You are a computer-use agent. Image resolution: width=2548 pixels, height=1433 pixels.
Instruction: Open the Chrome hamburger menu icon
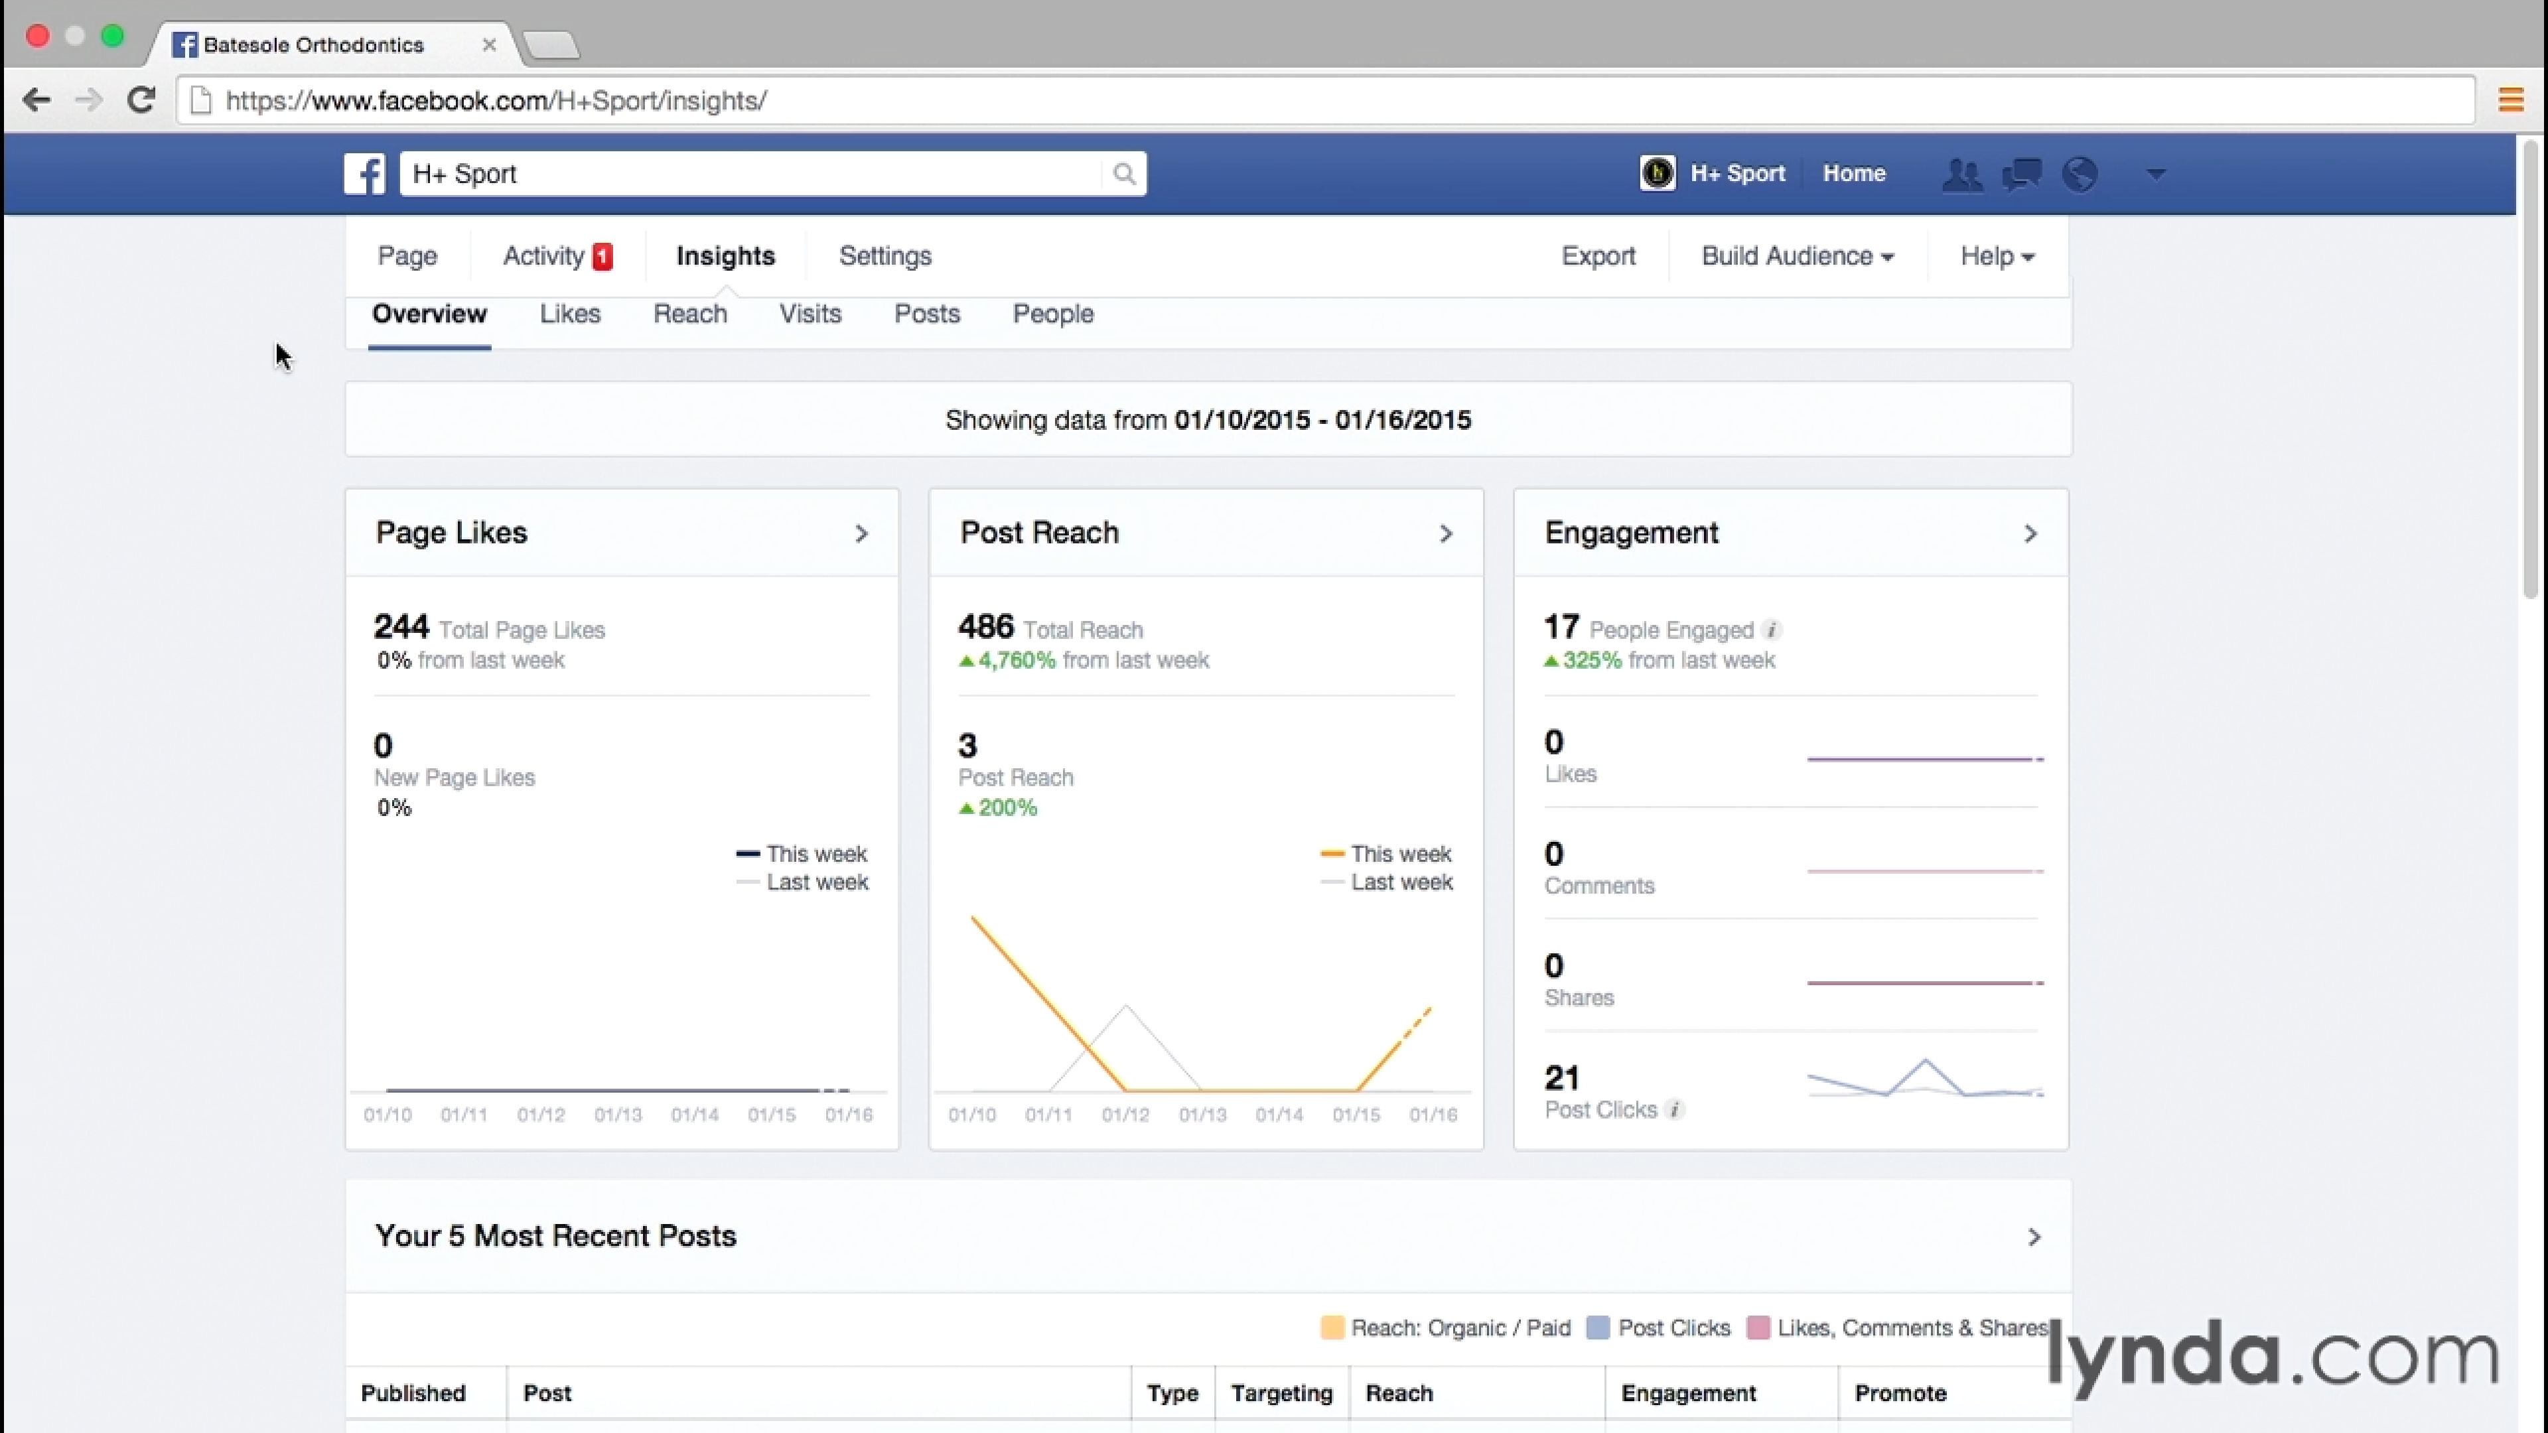click(x=2510, y=100)
